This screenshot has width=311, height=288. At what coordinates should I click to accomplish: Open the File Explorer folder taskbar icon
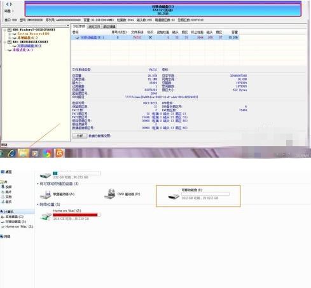point(23,153)
